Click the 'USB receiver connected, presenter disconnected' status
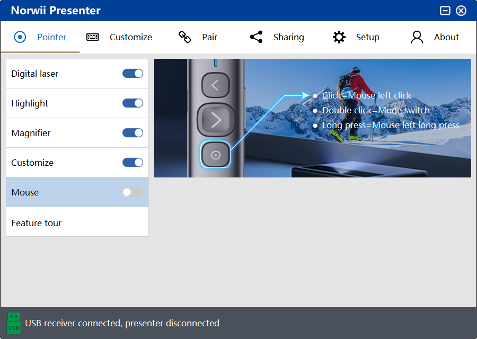 coord(122,323)
